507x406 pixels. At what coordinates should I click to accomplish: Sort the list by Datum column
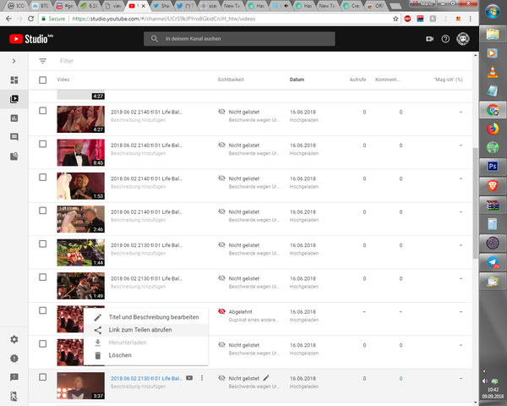(297, 80)
